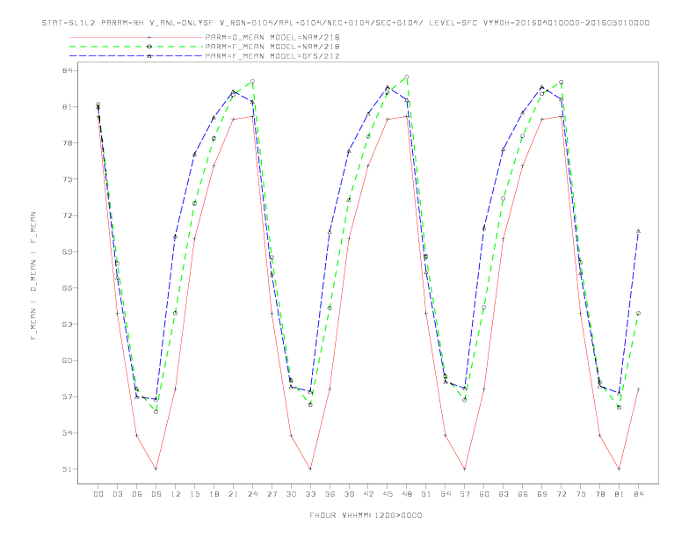This screenshot has height=538, width=696.
Task: Click x-axis forecast hour label 33
Action: tap(310, 494)
